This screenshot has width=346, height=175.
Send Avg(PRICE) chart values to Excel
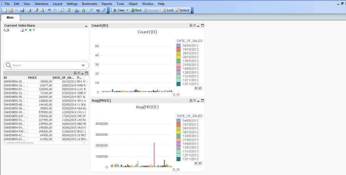[x=194, y=101]
